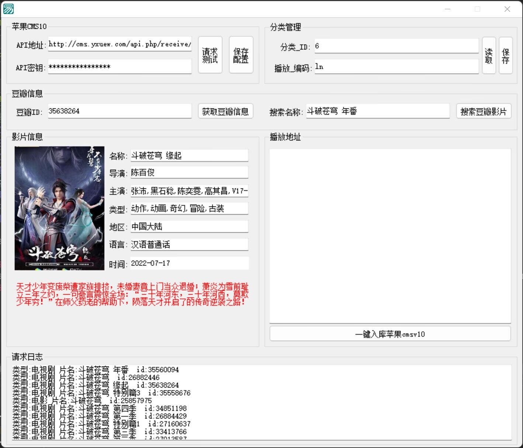Image resolution: width=523 pixels, height=448 pixels.
Task: Click the 地区 field showing 中国大陆
Action: pyautogui.click(x=190, y=226)
